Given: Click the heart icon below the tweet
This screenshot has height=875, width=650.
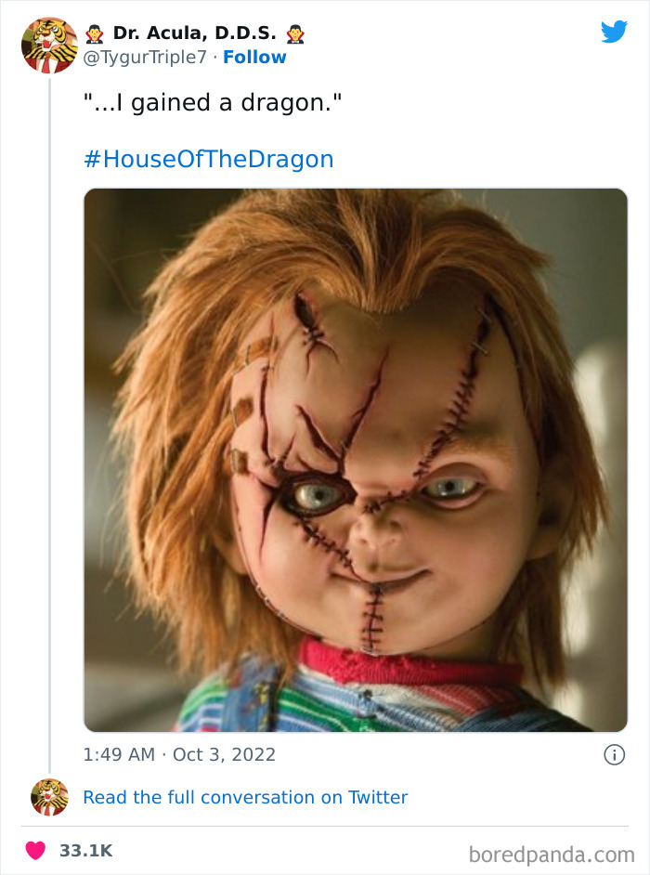Looking at the screenshot, I should coord(36,847).
